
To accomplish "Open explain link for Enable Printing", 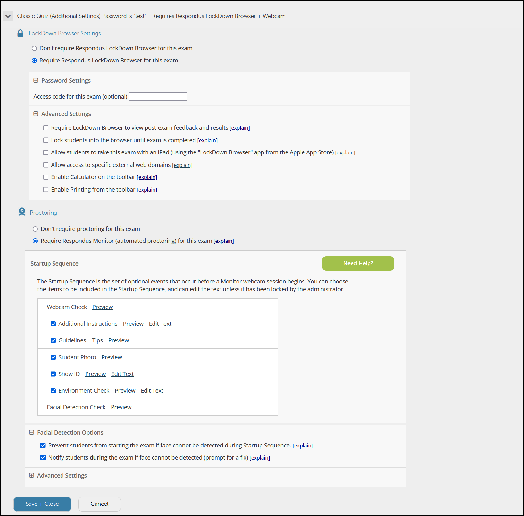I will coord(147,190).
